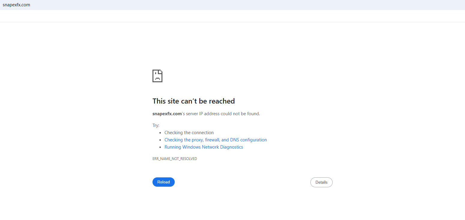Viewport: 465px width, 220px height.
Task: Click the word "Diagnostics" in the Windows link
Action: pos(231,147)
